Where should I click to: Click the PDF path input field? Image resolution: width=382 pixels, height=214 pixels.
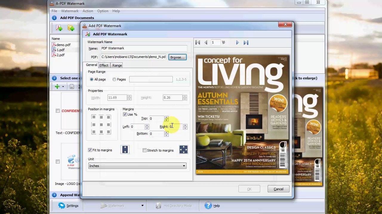point(133,57)
